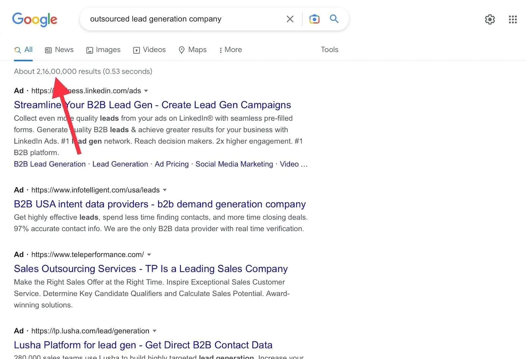
Task: Open the More options three-dot icon
Action: (x=220, y=50)
